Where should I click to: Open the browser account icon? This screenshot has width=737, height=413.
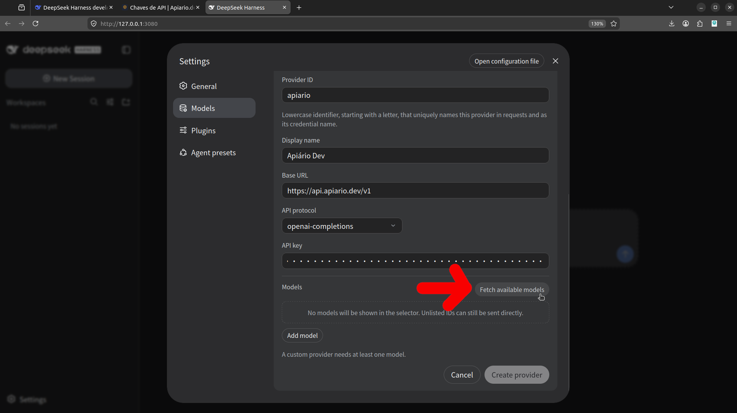tap(686, 24)
